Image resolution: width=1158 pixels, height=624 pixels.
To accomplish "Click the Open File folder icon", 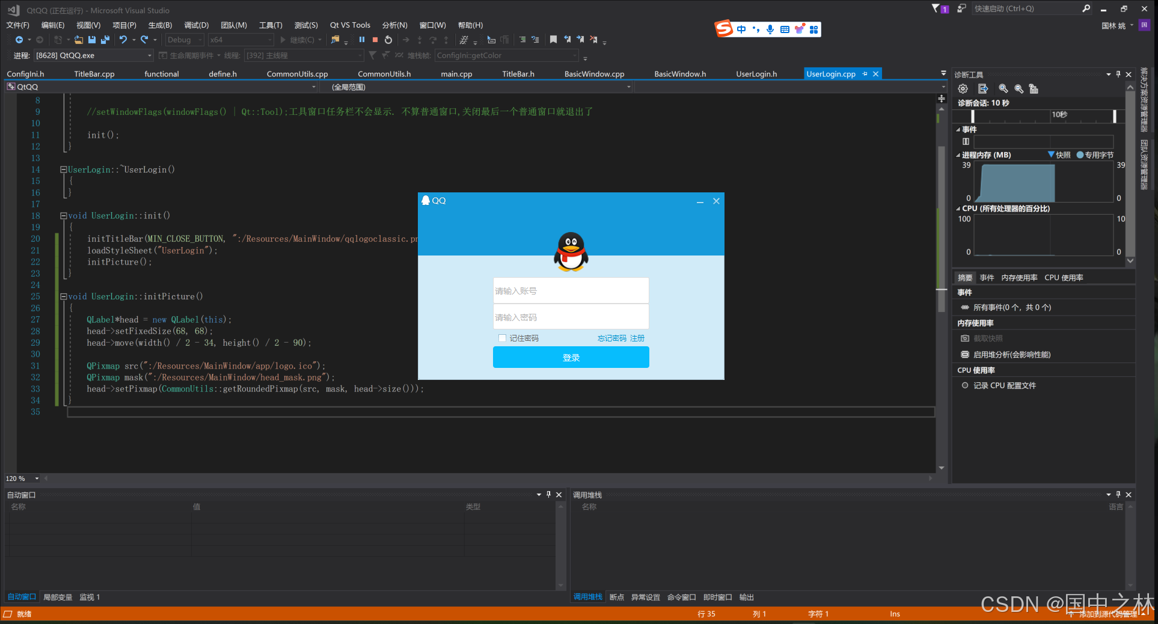I will [79, 40].
